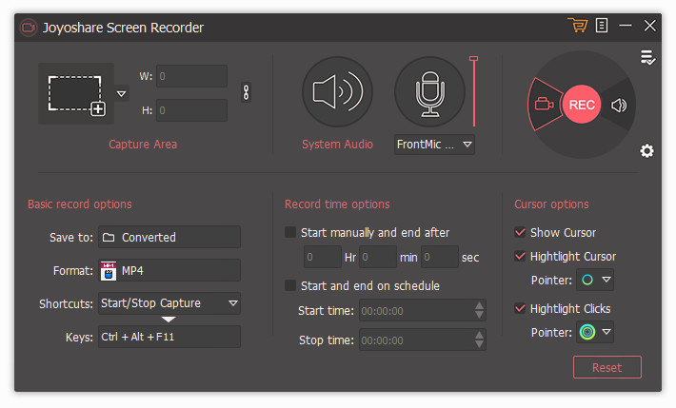Click the capture width W field

pos(191,76)
